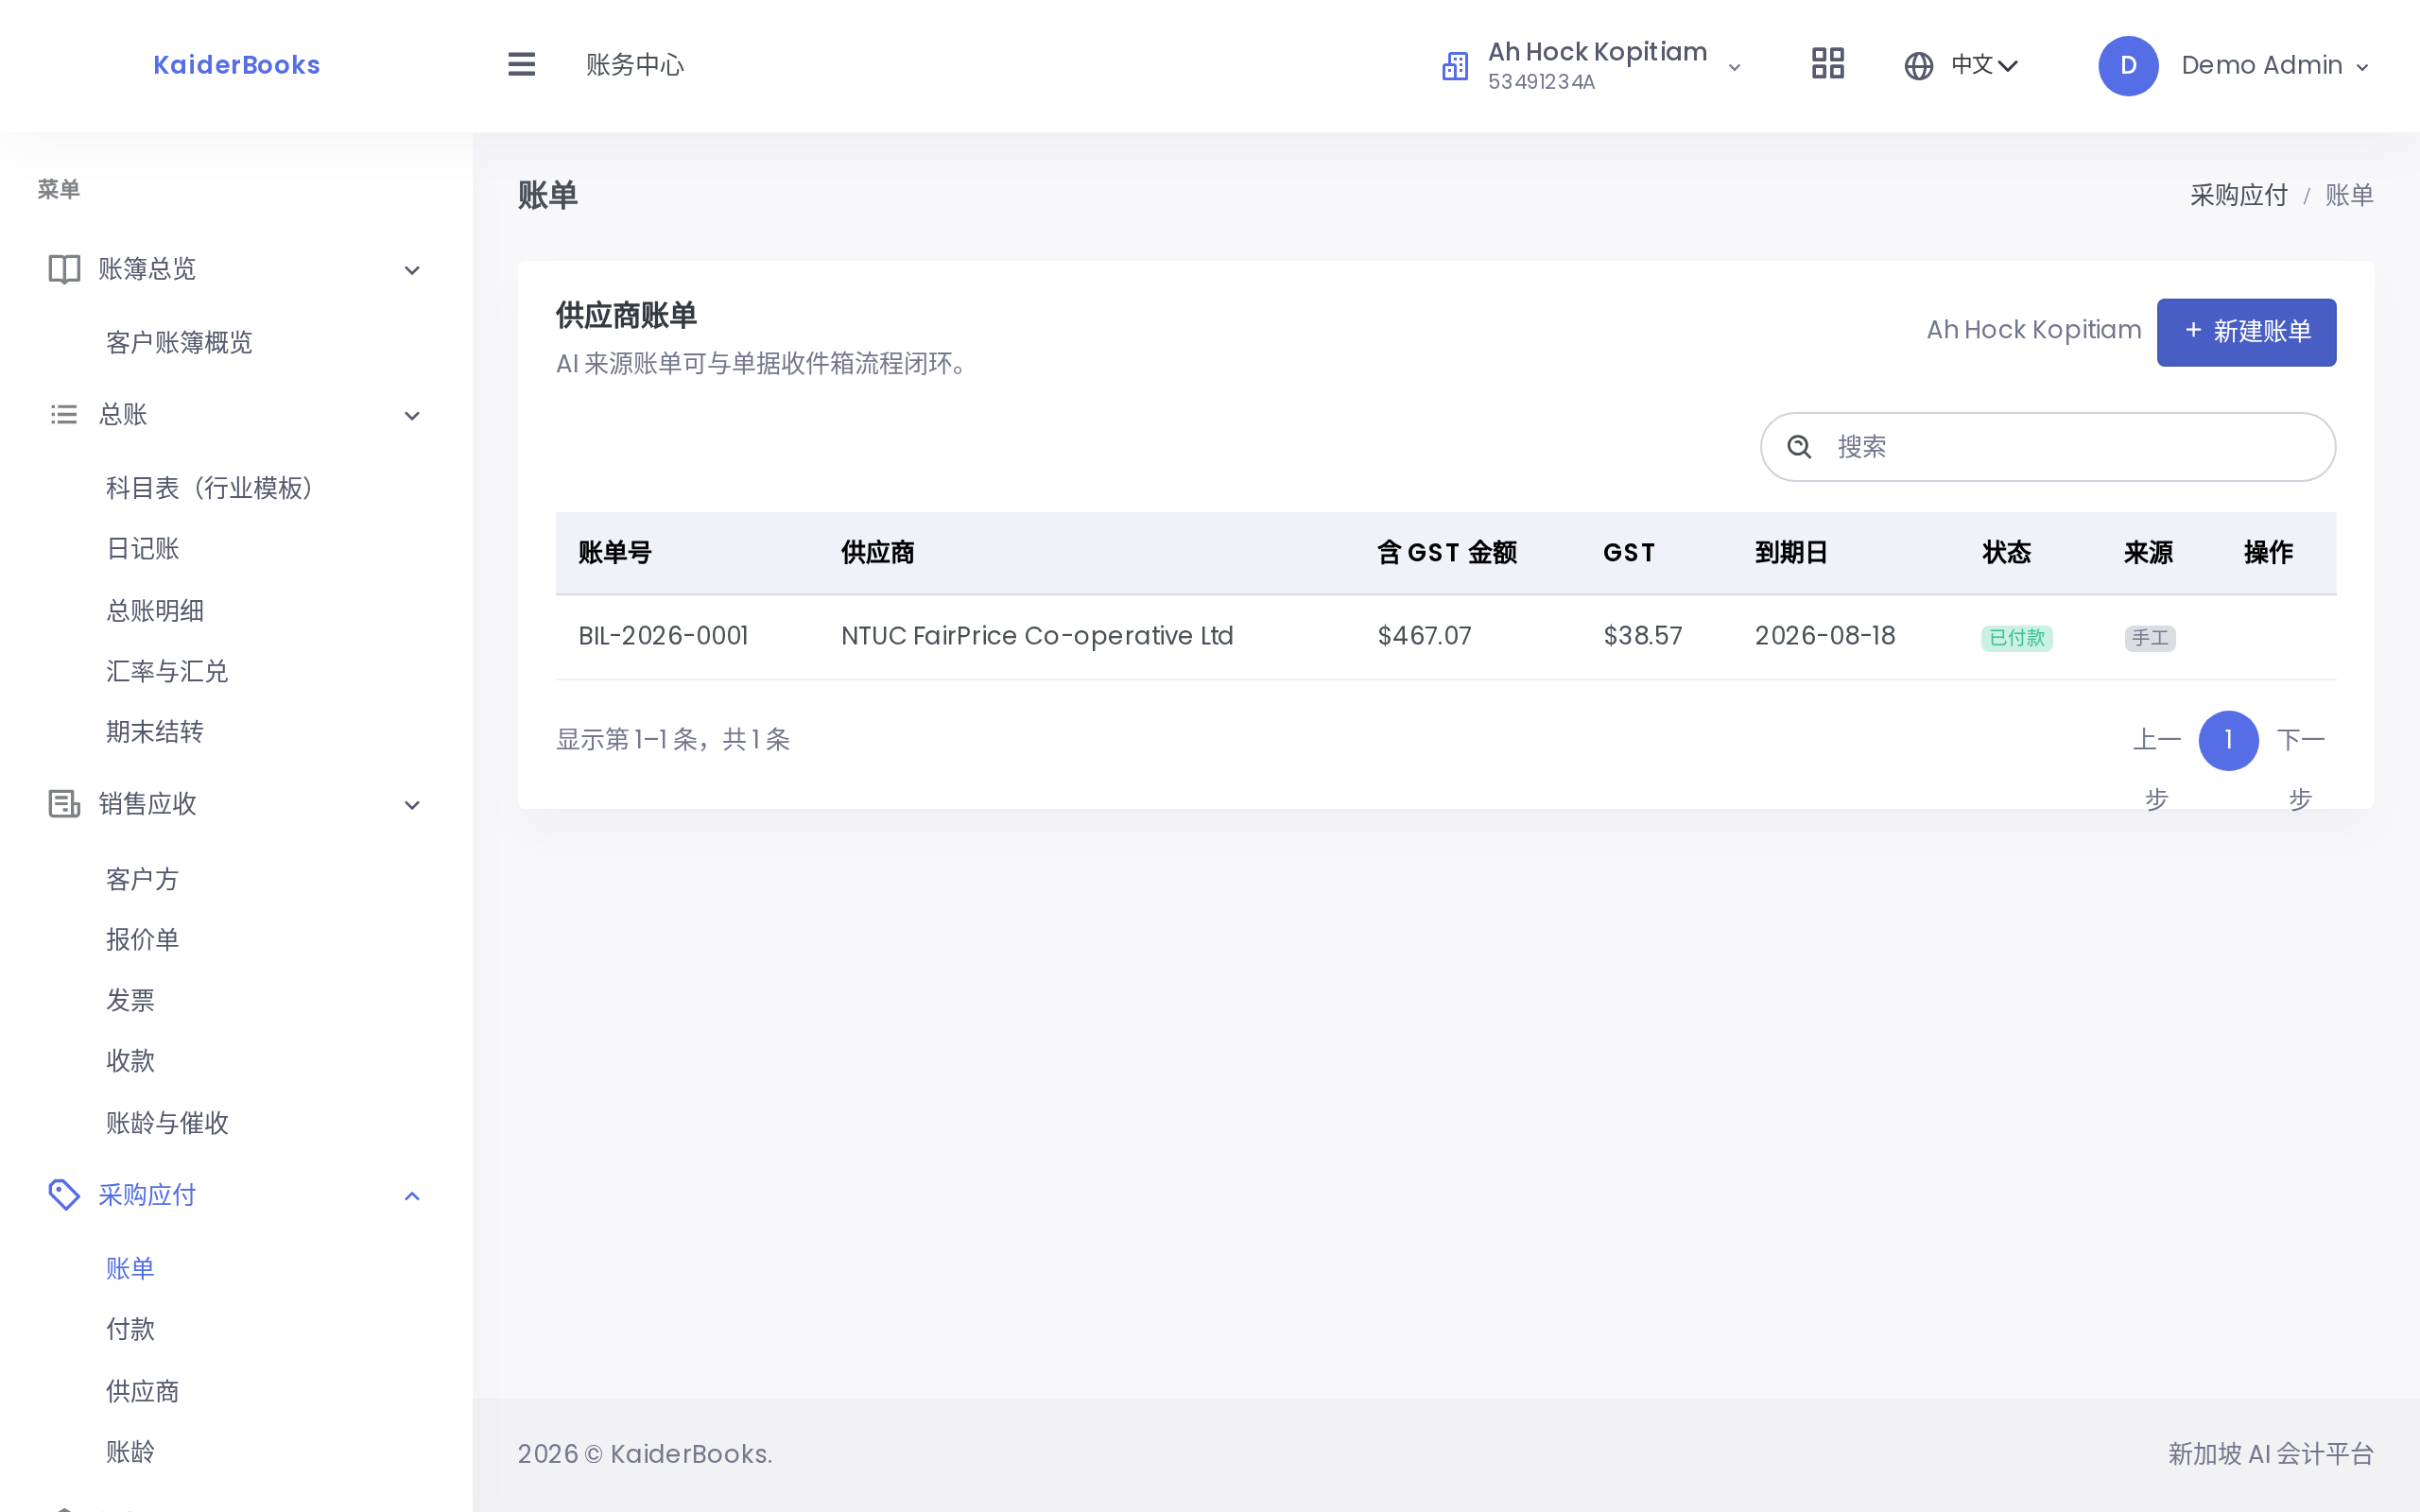Image resolution: width=2420 pixels, height=1512 pixels.
Task: Open 期末结转 menu item
Action: pos(155,732)
